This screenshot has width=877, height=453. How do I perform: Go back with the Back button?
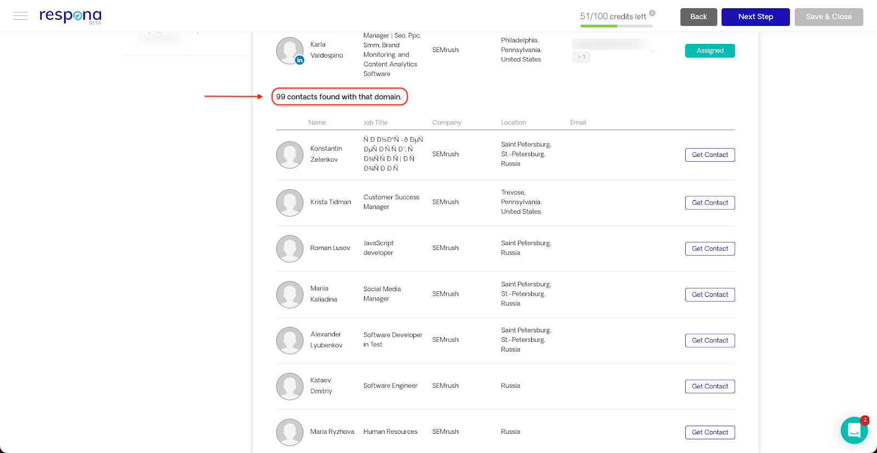click(698, 17)
